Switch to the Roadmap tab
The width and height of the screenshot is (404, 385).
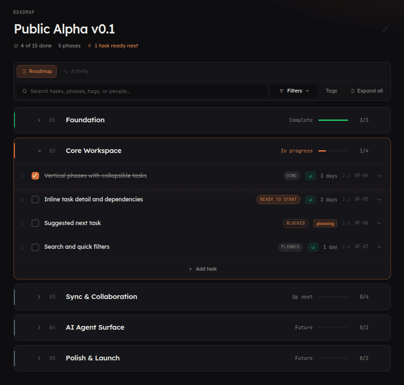pyautogui.click(x=37, y=72)
